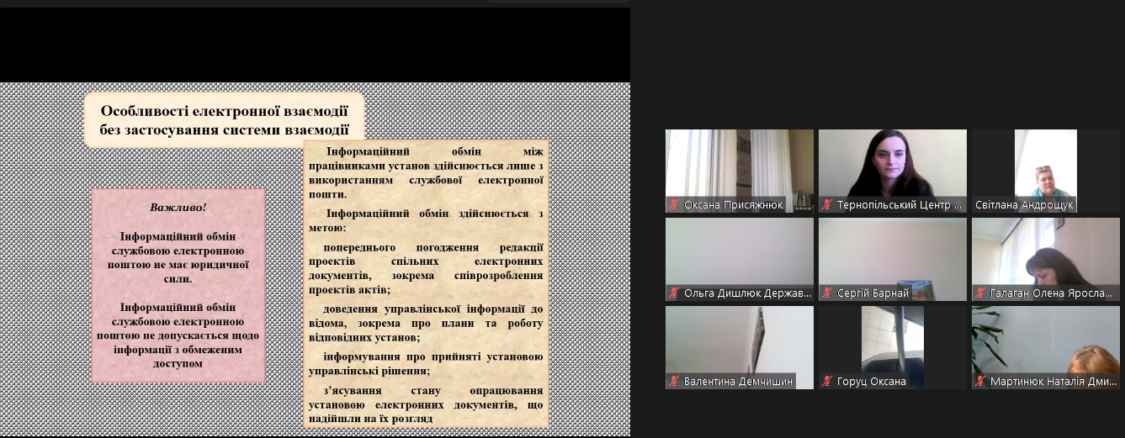This screenshot has width=1125, height=438.
Task: Click muted mic icon beside Горуц Оксана
Action: 827,382
